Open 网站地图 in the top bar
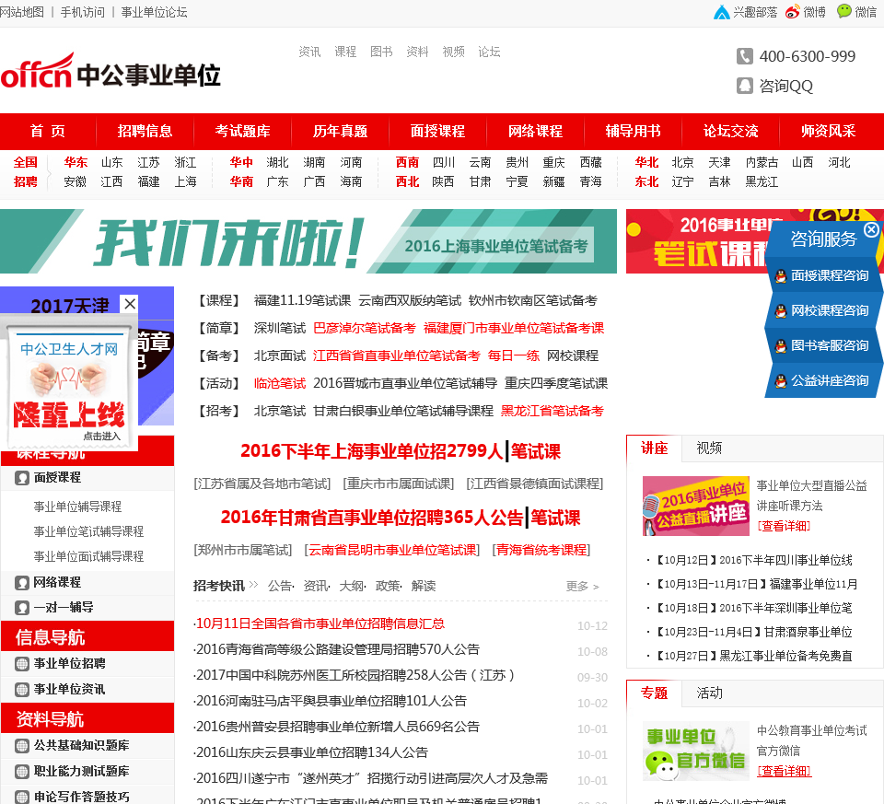 point(21,12)
